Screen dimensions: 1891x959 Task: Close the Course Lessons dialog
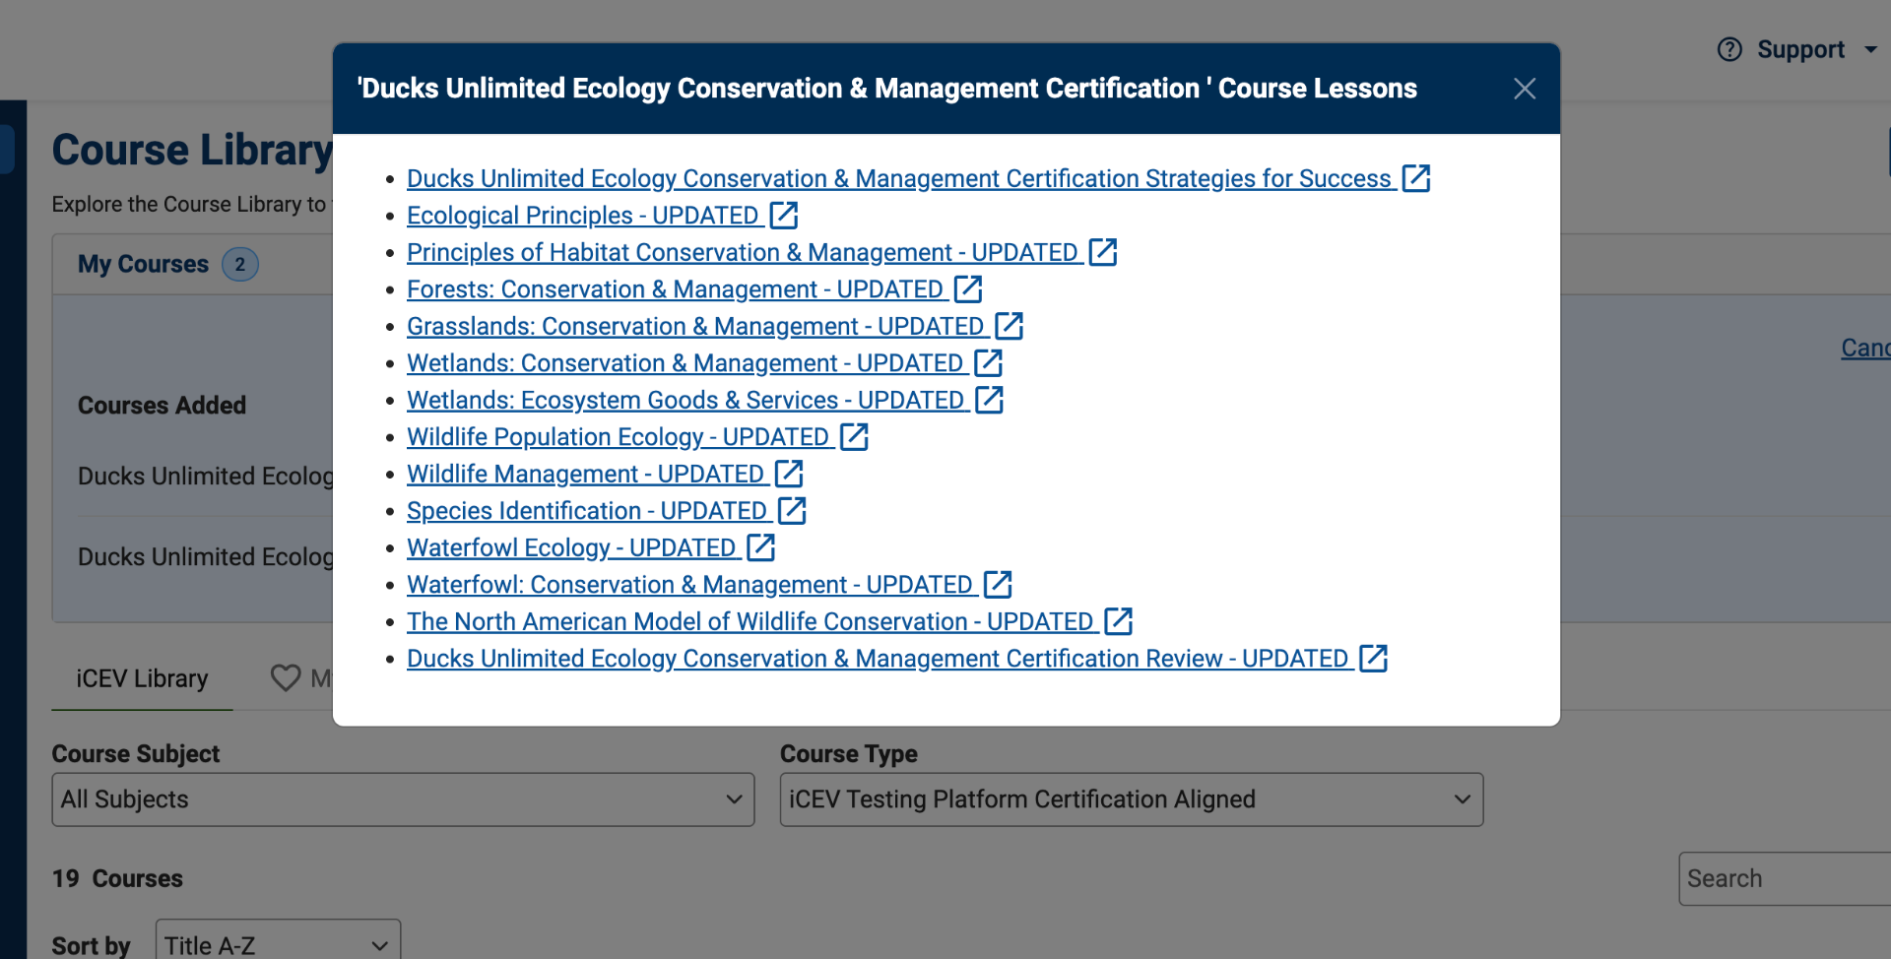click(x=1525, y=89)
